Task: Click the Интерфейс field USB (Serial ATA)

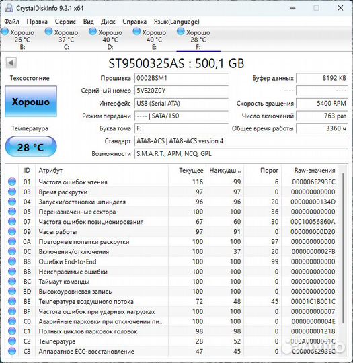Action: (182, 104)
